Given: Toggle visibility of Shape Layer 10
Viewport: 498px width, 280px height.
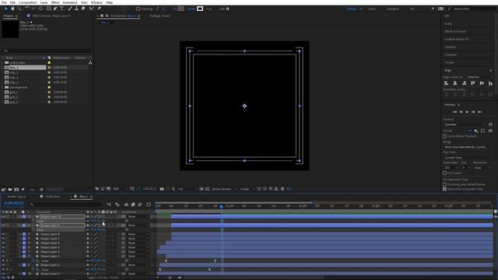Looking at the screenshot, I should point(3,216).
